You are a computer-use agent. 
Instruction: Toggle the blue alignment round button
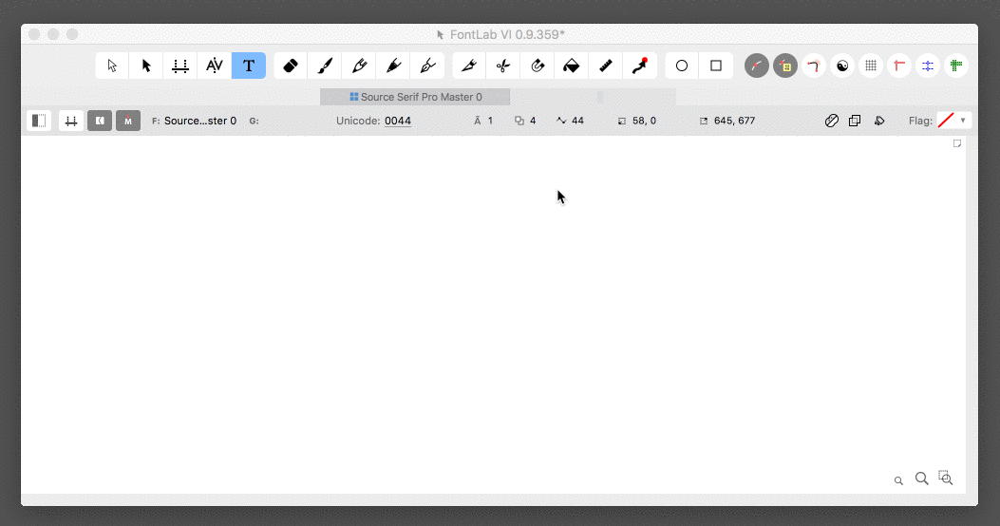tap(928, 66)
